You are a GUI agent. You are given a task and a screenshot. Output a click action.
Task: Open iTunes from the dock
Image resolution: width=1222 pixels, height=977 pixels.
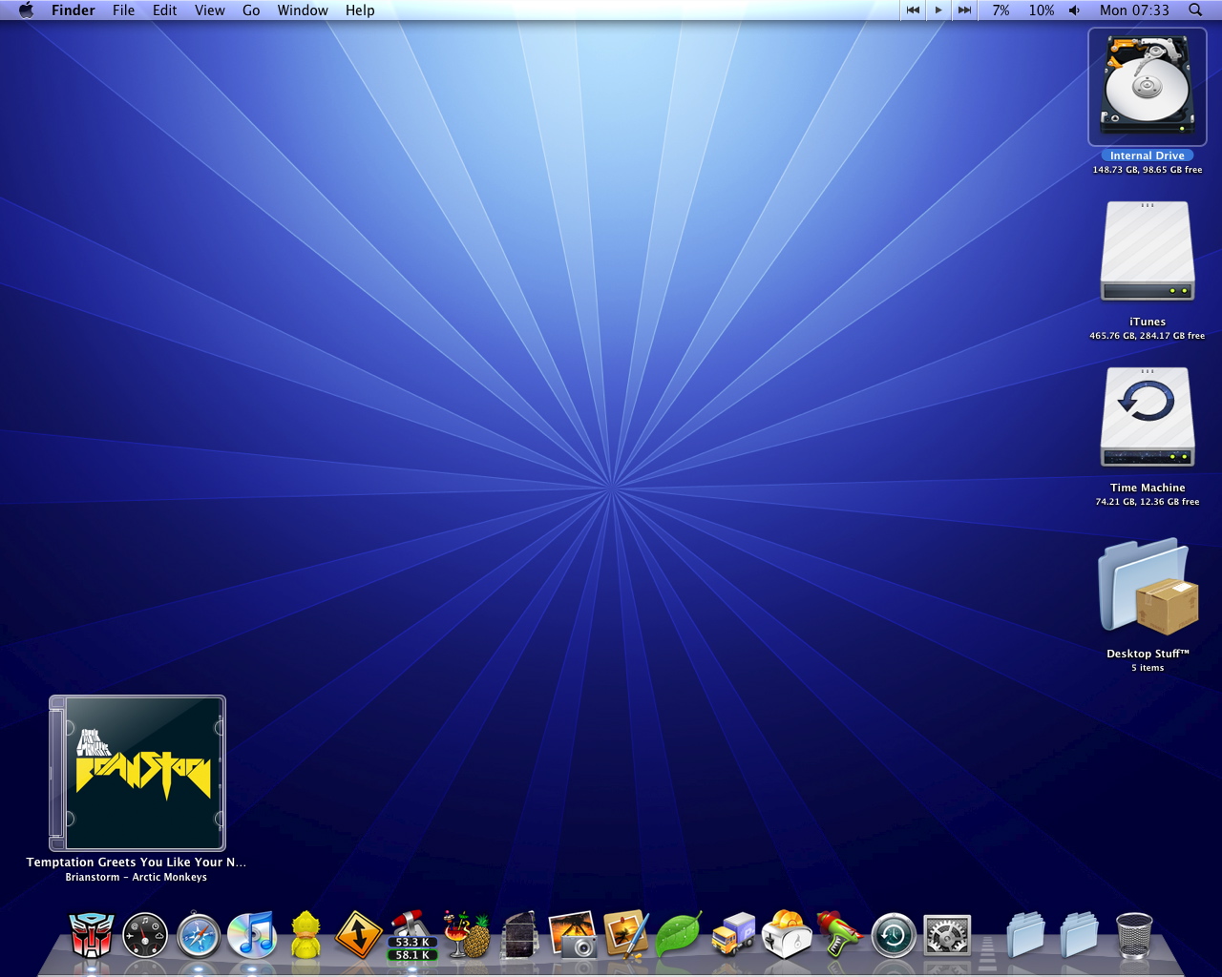(x=252, y=934)
